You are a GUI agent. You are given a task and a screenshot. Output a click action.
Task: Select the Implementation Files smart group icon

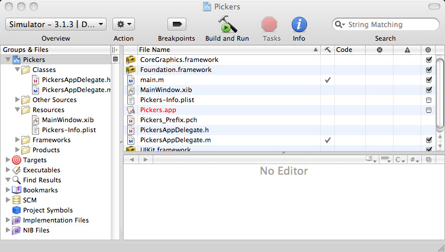(x=17, y=220)
